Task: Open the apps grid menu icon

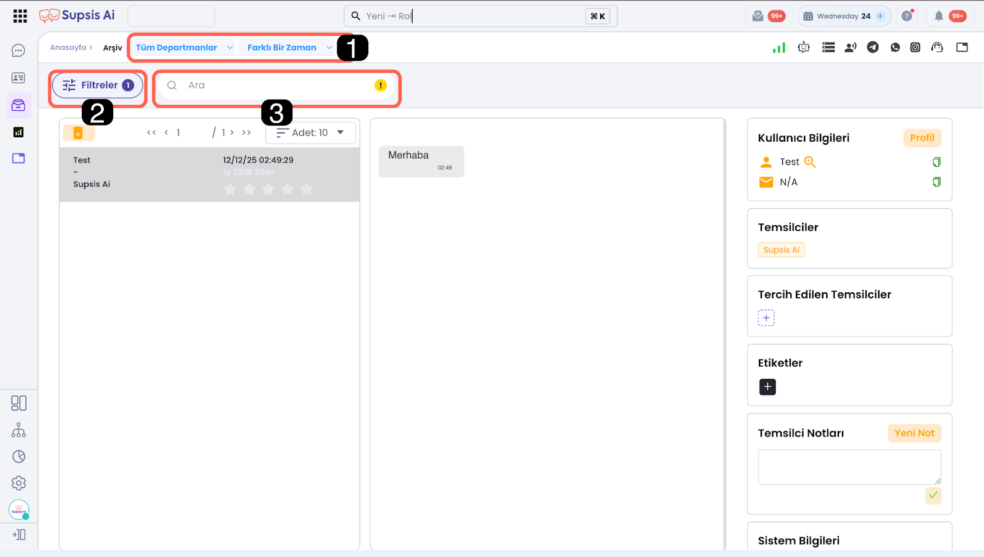Action: click(20, 16)
